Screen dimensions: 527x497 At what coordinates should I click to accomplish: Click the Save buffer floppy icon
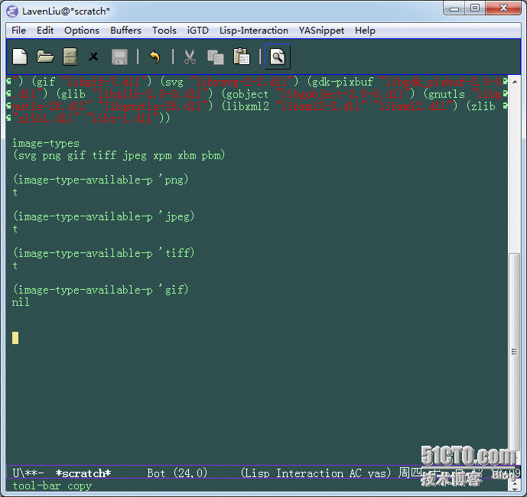119,57
